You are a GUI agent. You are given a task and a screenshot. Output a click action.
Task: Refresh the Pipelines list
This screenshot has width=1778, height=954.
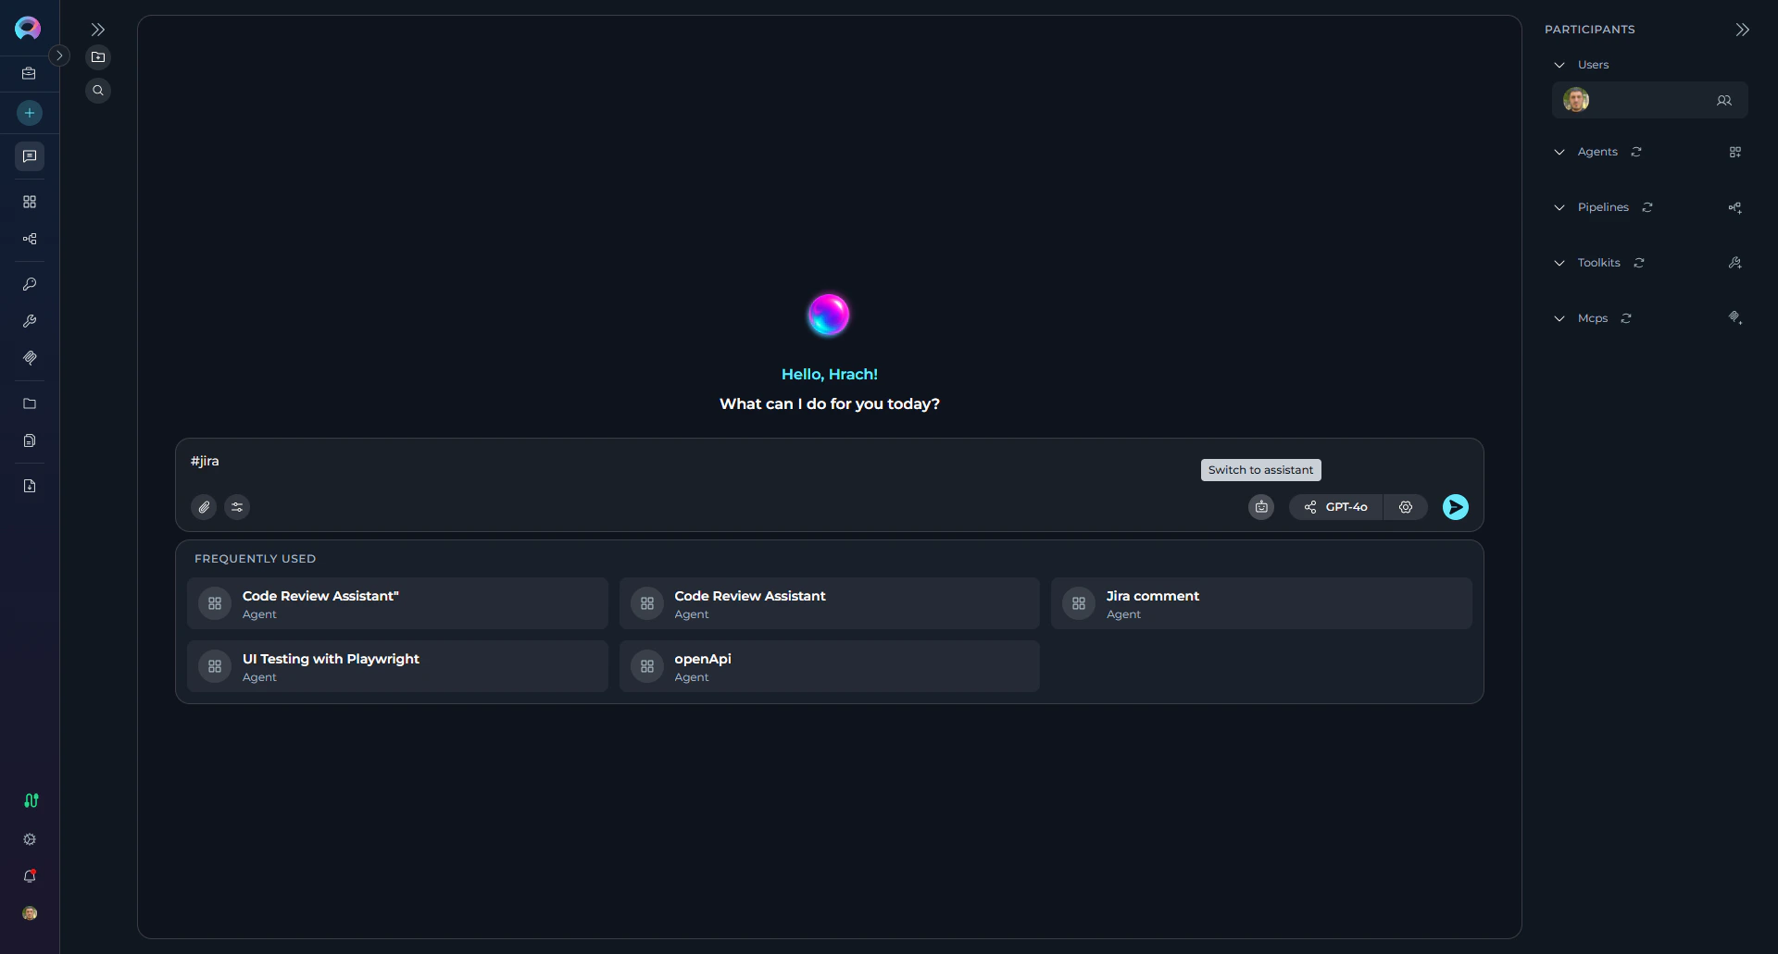(x=1647, y=207)
